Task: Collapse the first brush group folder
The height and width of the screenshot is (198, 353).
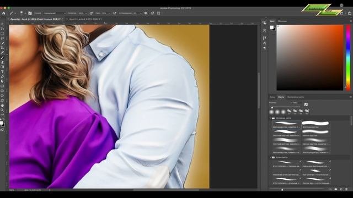Action: (270, 118)
